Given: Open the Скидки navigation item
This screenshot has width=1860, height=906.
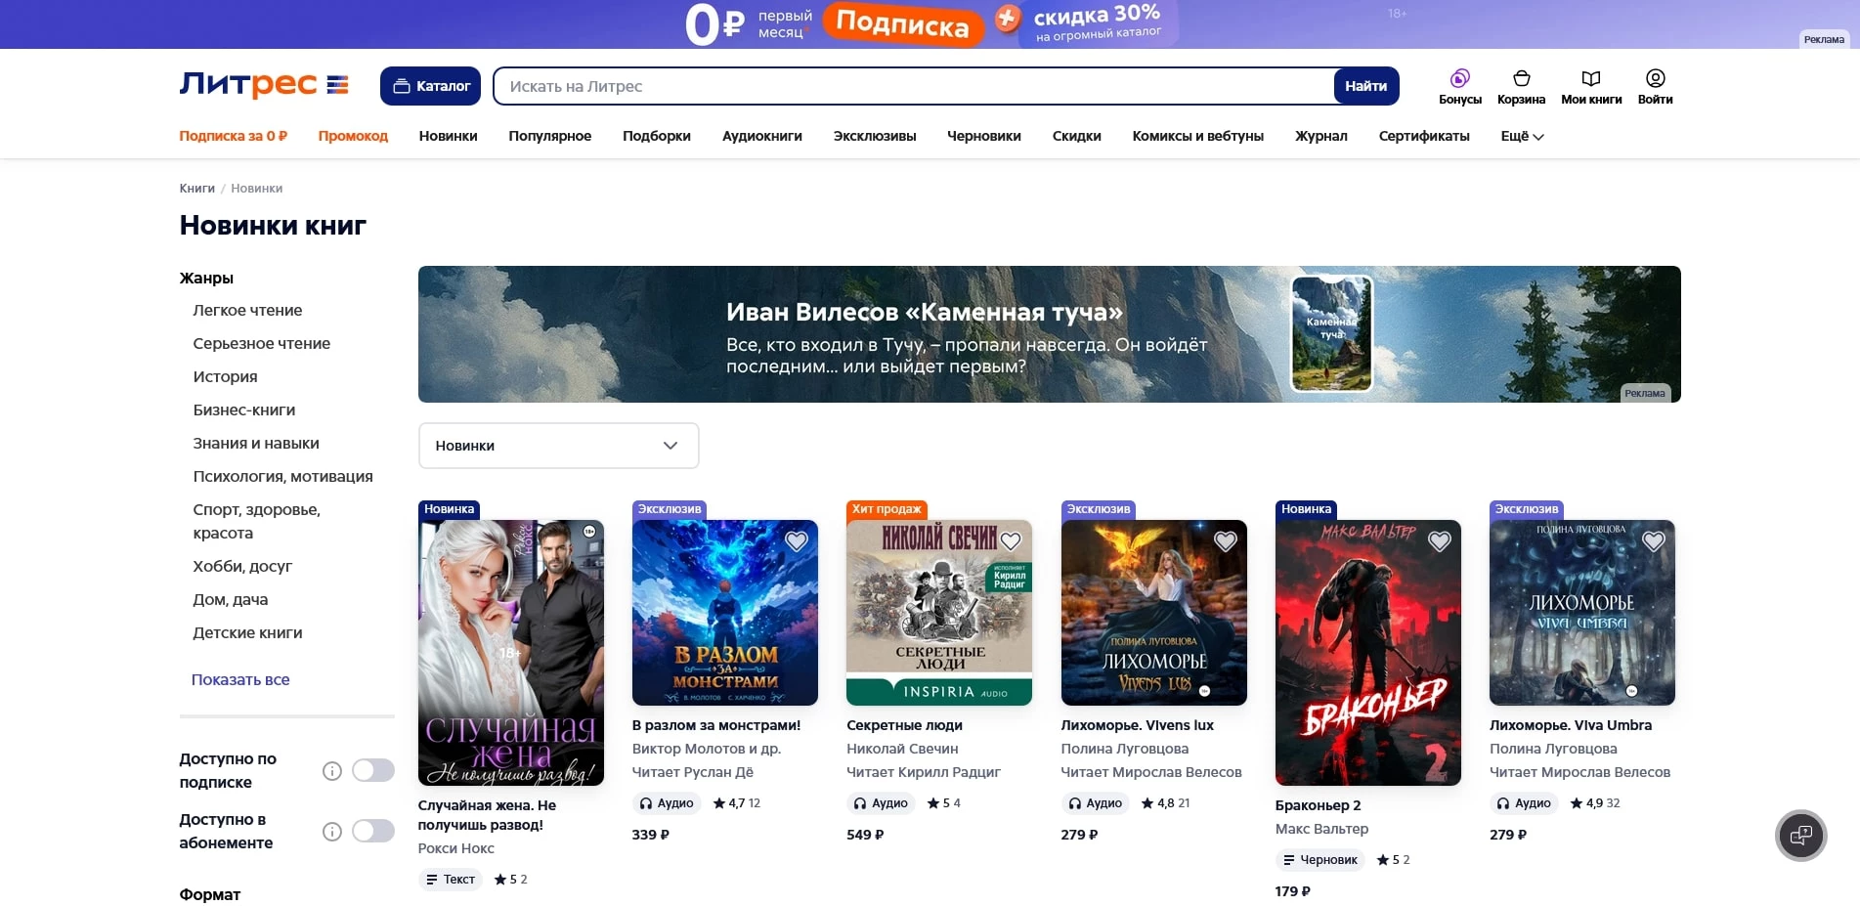Looking at the screenshot, I should tap(1076, 137).
